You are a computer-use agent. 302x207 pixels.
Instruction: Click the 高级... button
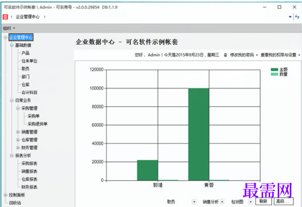click(x=283, y=201)
